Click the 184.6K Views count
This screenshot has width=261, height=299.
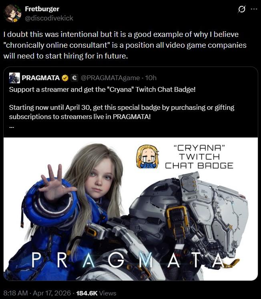click(x=96, y=293)
